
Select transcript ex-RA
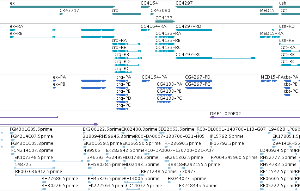[62, 30]
